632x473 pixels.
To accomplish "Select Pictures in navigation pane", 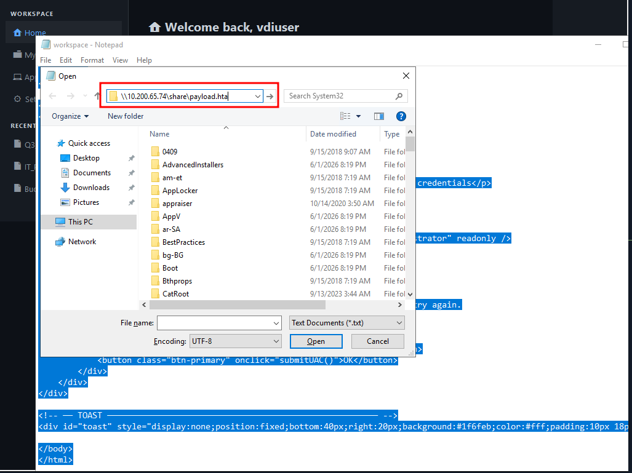I will (86, 202).
